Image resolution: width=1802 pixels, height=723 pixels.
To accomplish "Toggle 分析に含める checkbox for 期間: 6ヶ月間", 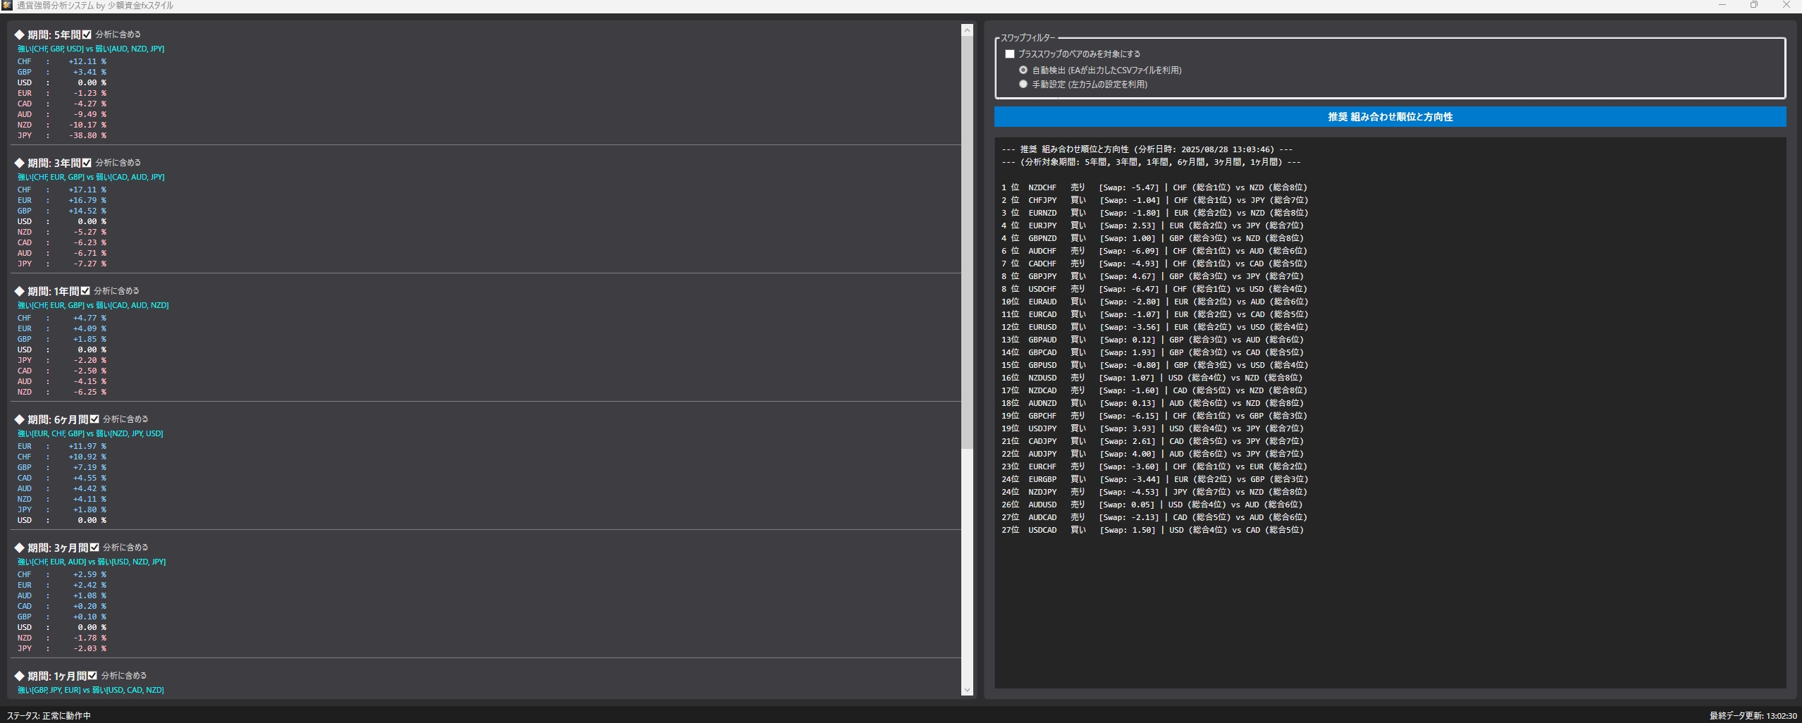I will click(94, 419).
